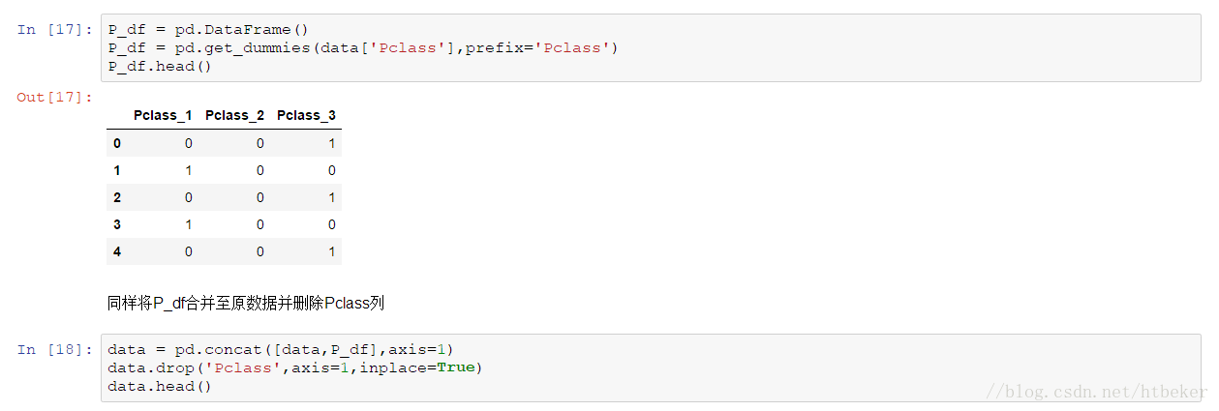
Task: Select row index 0 in output table
Action: click(117, 143)
